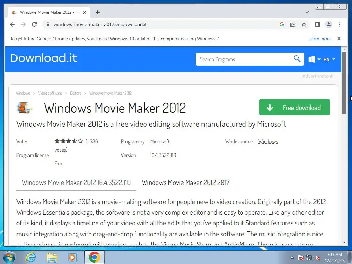This screenshot has height=264, width=352.
Task: Open the Video software breadcrumb
Action: [50, 93]
